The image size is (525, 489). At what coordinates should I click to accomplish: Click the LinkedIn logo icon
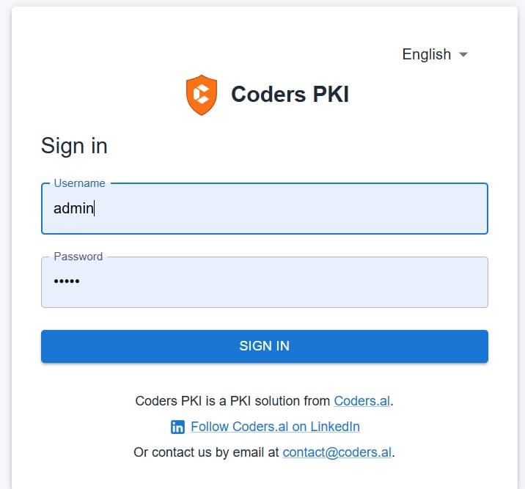177,427
